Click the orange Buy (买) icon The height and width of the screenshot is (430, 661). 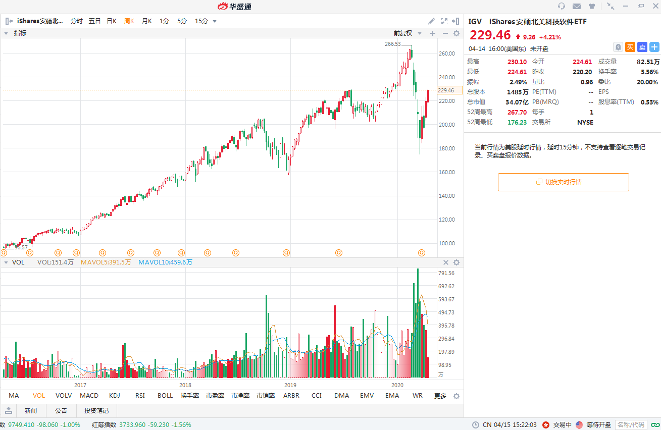coord(630,47)
